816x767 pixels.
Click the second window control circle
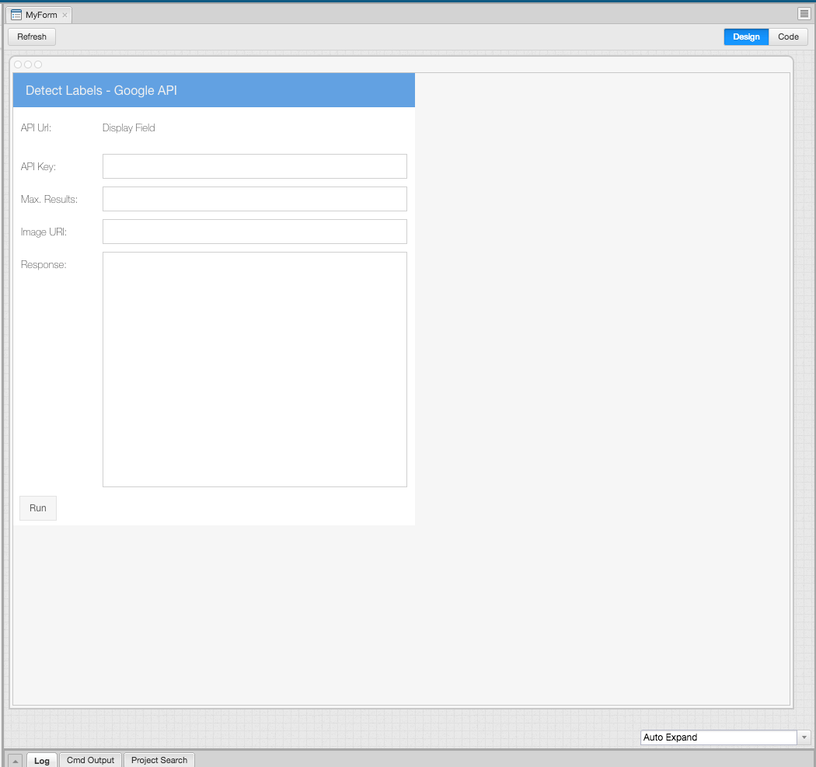point(28,64)
